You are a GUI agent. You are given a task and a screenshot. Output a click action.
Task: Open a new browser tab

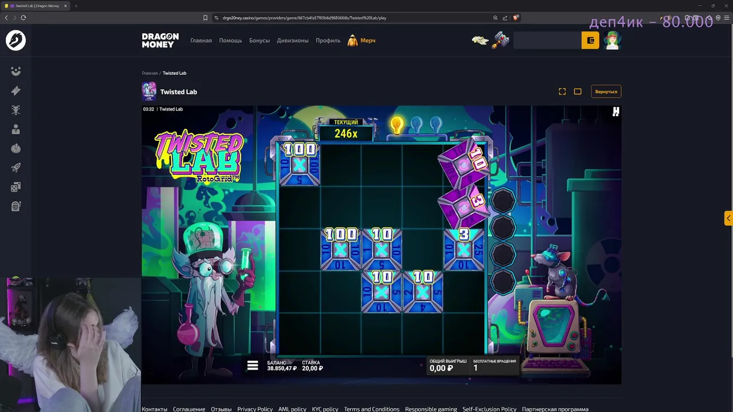[76, 6]
